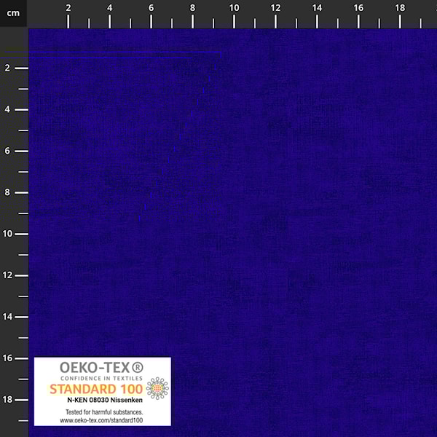Image resolution: width=437 pixels, height=437 pixels.
Task: Click the 14 mark on the top ruler
Action: pos(317,7)
